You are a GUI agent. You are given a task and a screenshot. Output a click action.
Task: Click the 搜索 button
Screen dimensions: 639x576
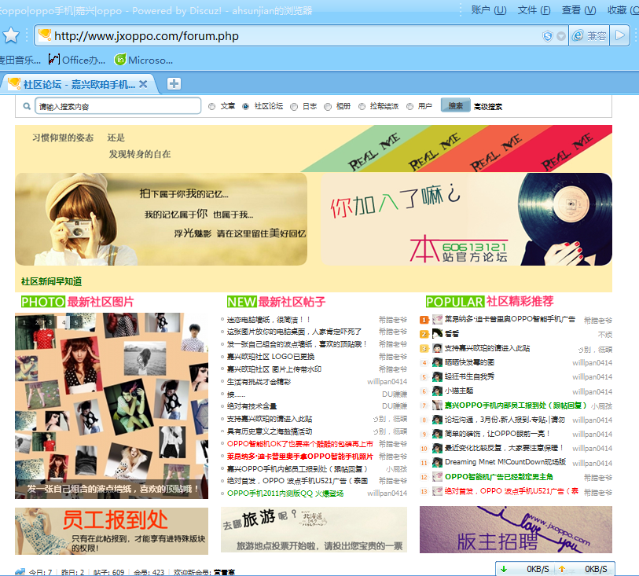(x=456, y=105)
